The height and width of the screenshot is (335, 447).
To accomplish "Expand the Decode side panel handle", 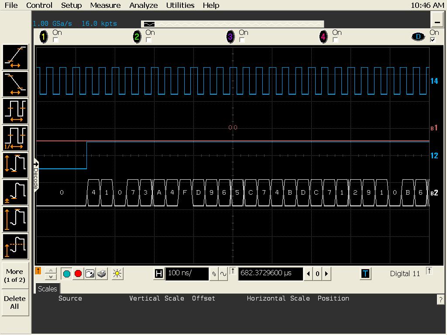I will [x=36, y=176].
